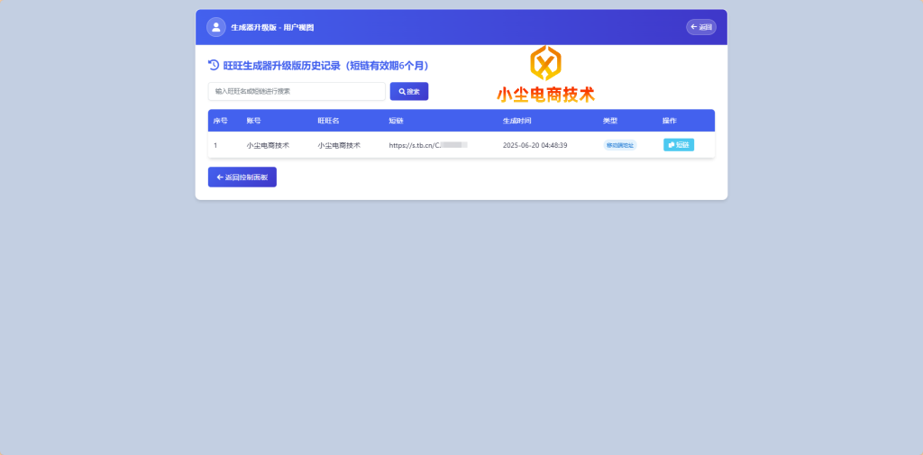Click the 2025-06-20 04:48:39 timestamp cell
This screenshot has height=455, width=923.
point(535,145)
